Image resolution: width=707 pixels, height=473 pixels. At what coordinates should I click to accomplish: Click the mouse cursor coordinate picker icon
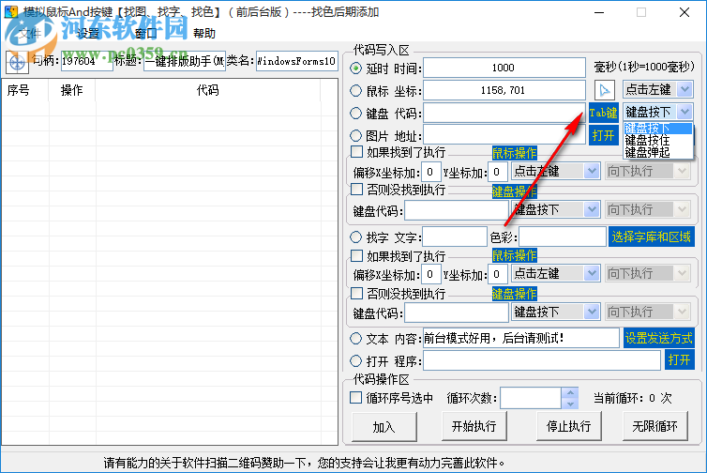(604, 90)
